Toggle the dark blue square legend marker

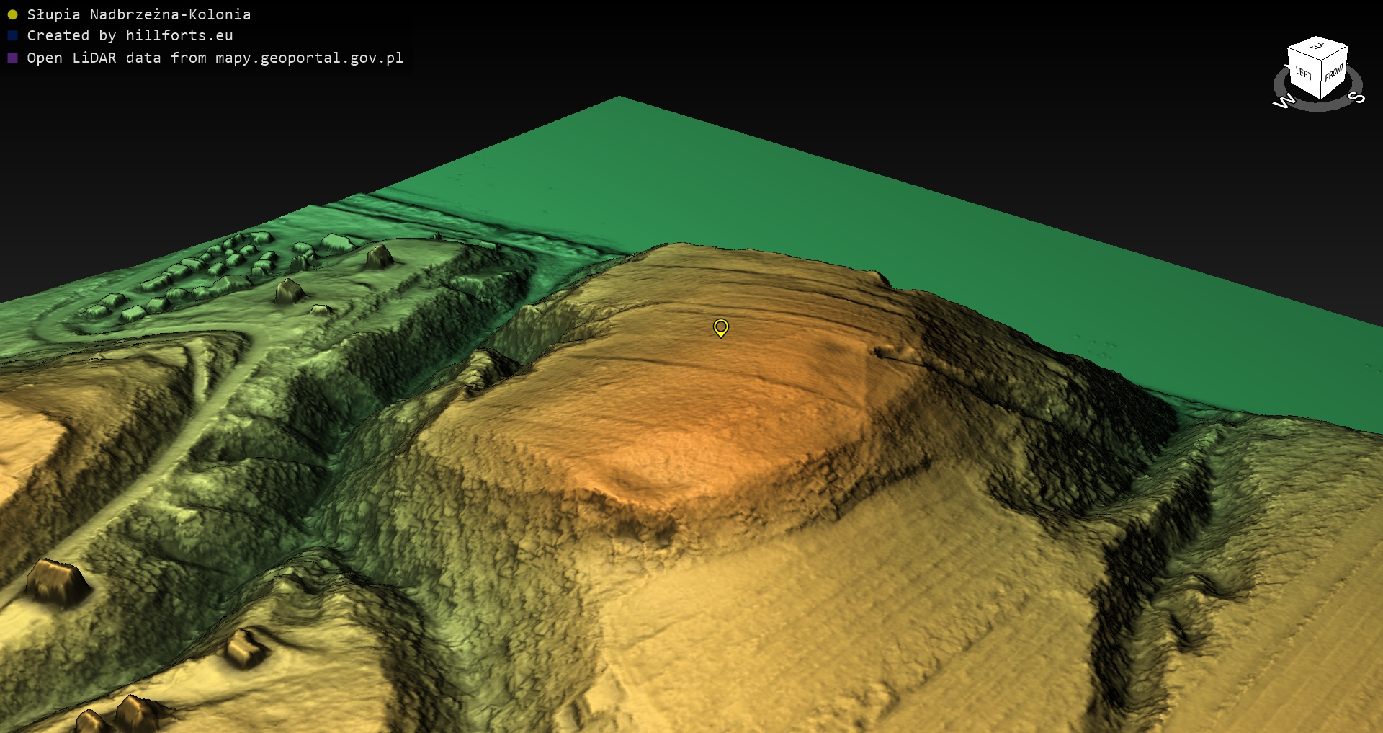tap(12, 35)
